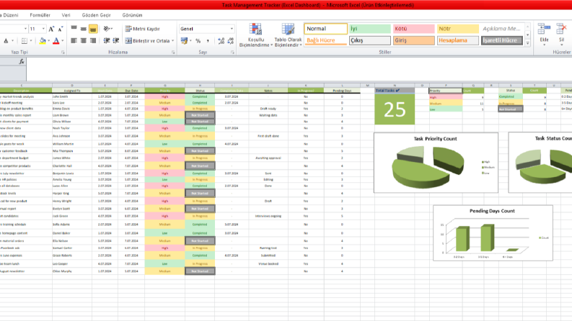Apply the Açıklama Metni style
572x321 pixels.
click(x=501, y=29)
